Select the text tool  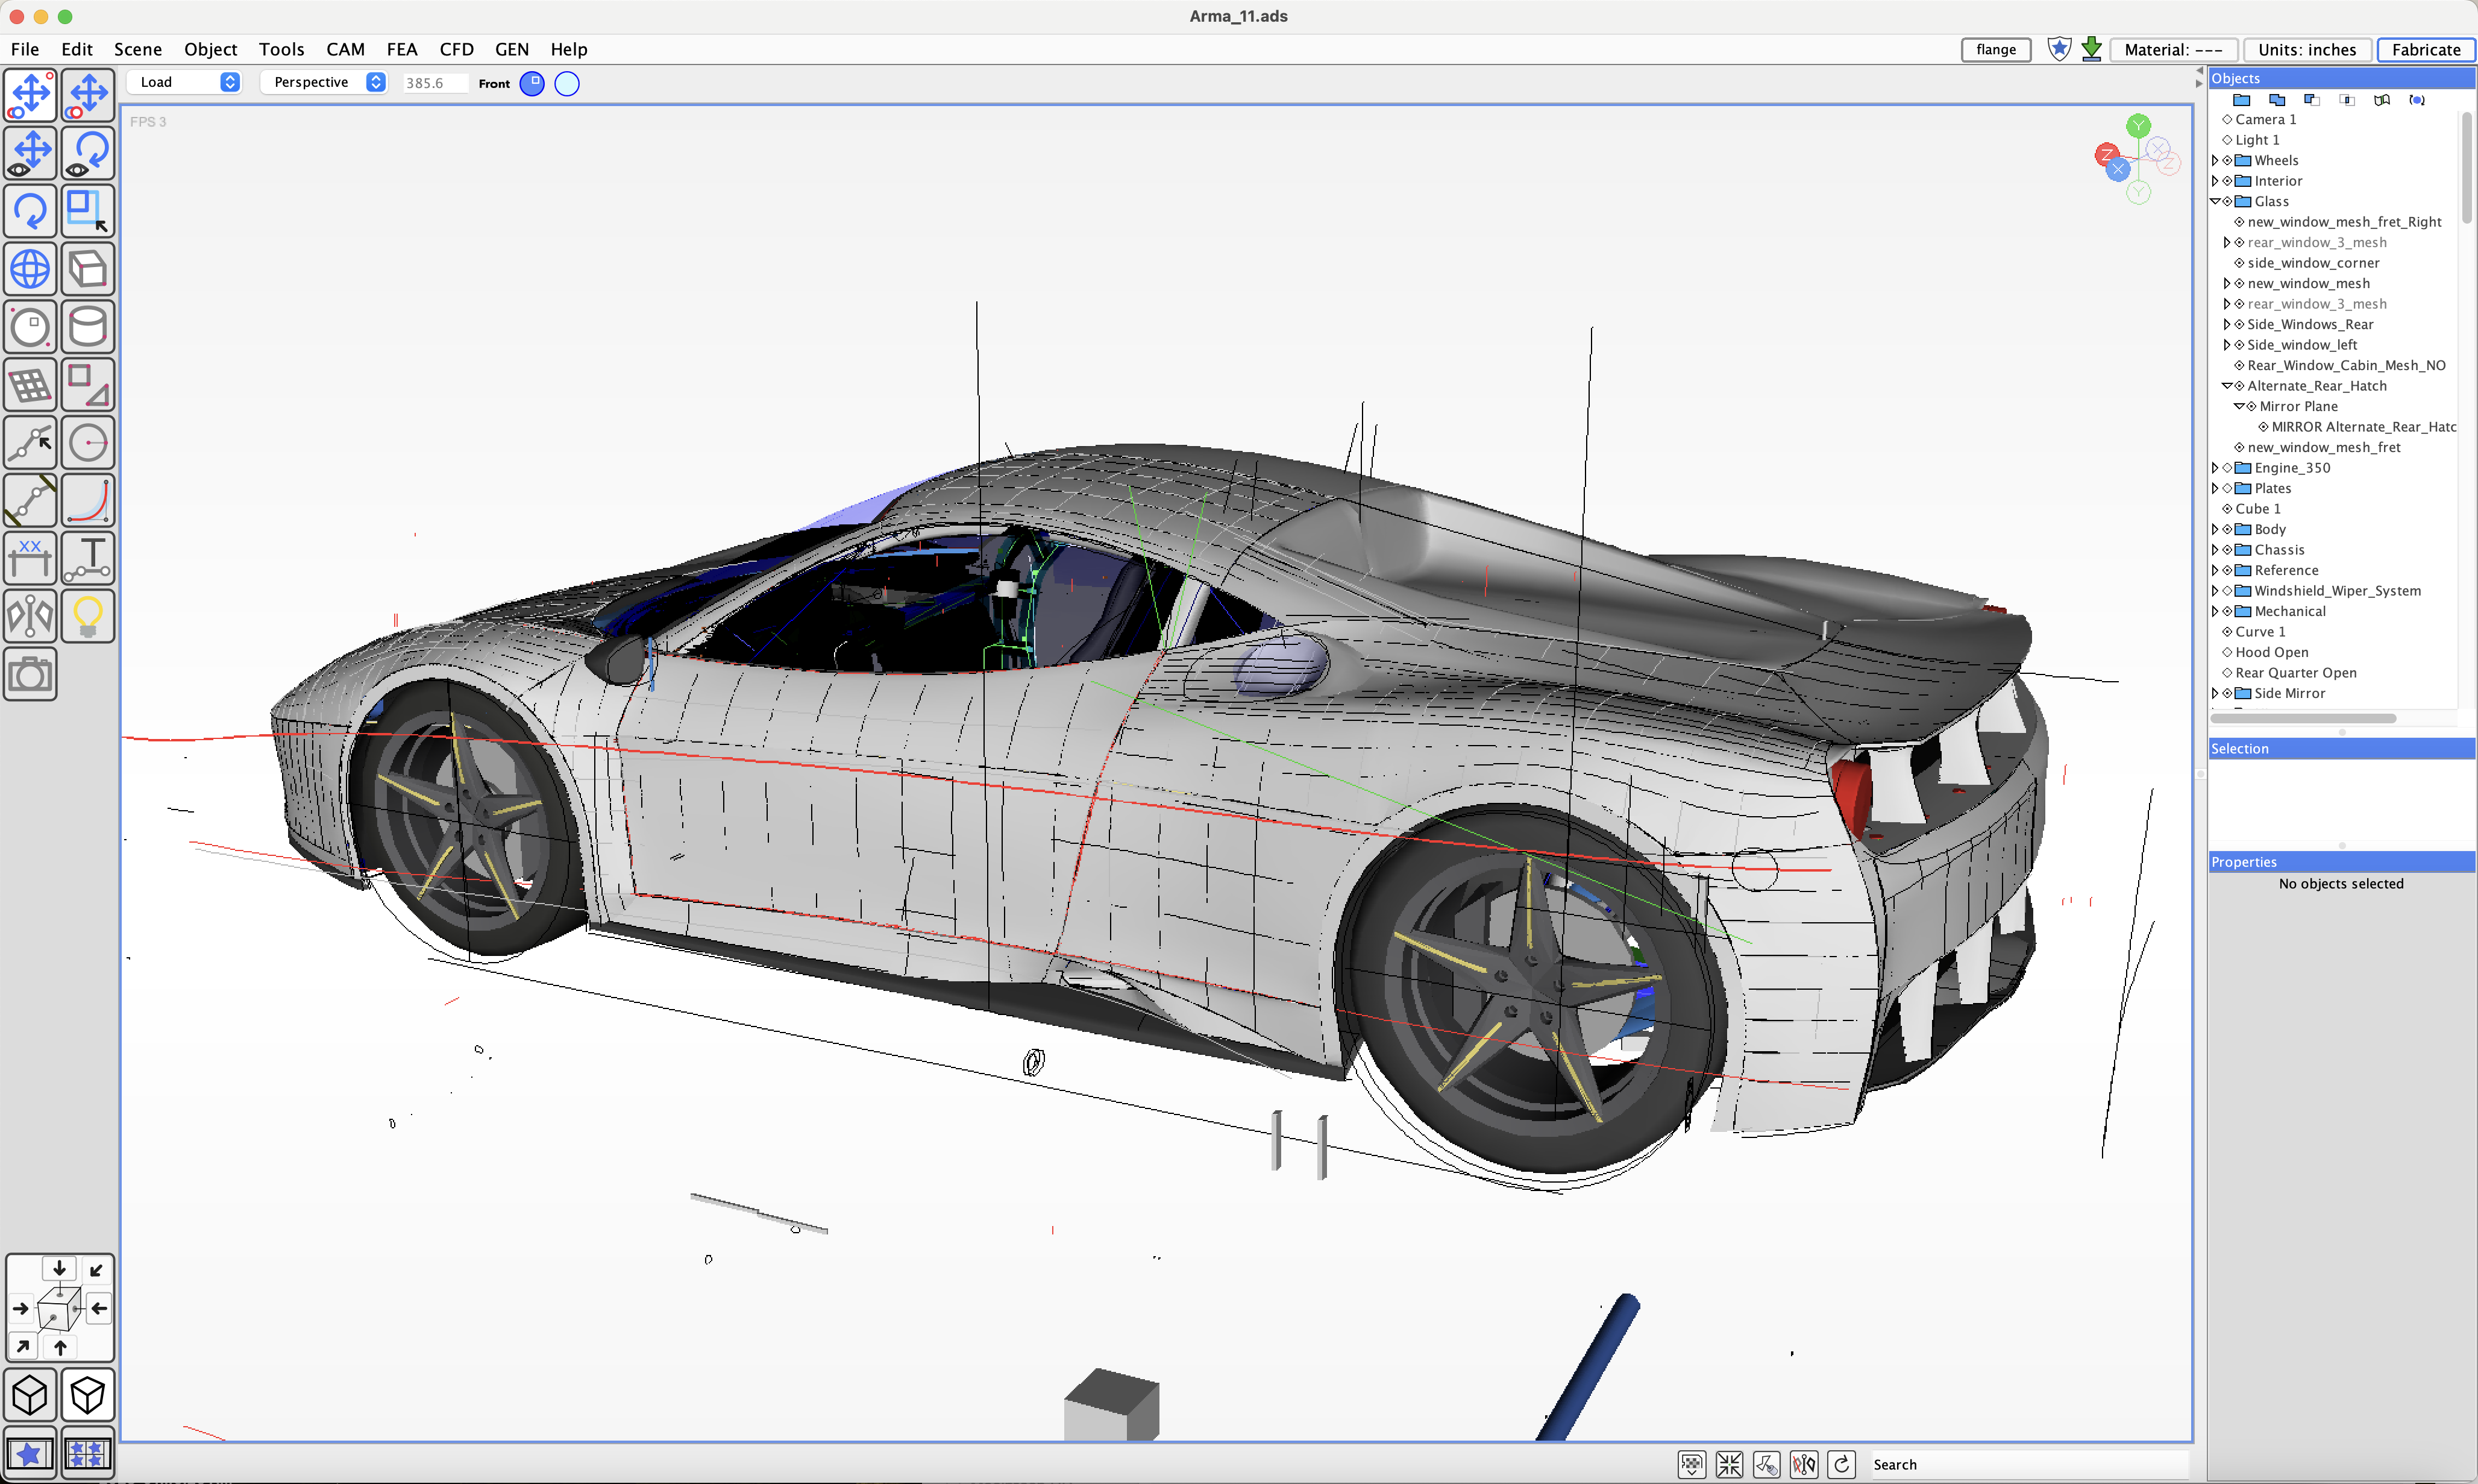point(88,557)
